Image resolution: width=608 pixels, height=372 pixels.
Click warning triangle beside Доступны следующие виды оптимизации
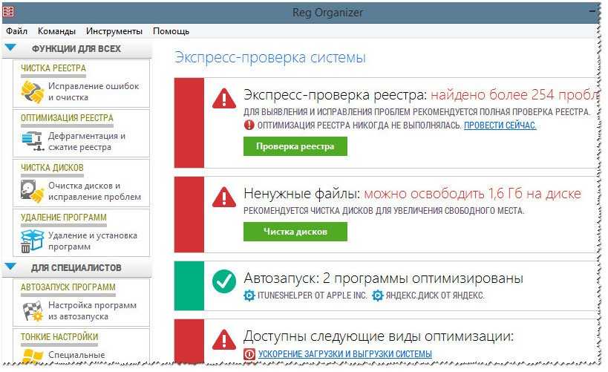[x=224, y=339]
